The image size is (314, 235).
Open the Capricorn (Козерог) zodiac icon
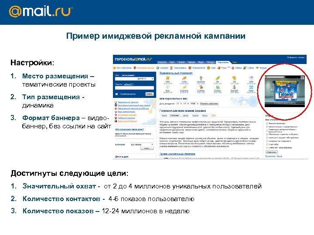pos(218,87)
